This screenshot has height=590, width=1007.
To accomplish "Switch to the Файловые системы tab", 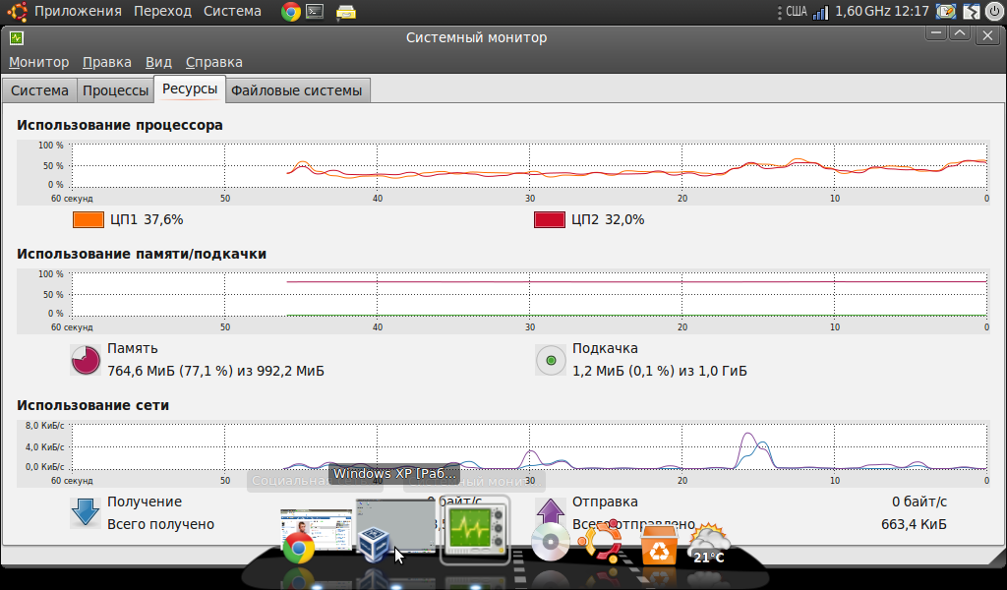I will click(297, 90).
